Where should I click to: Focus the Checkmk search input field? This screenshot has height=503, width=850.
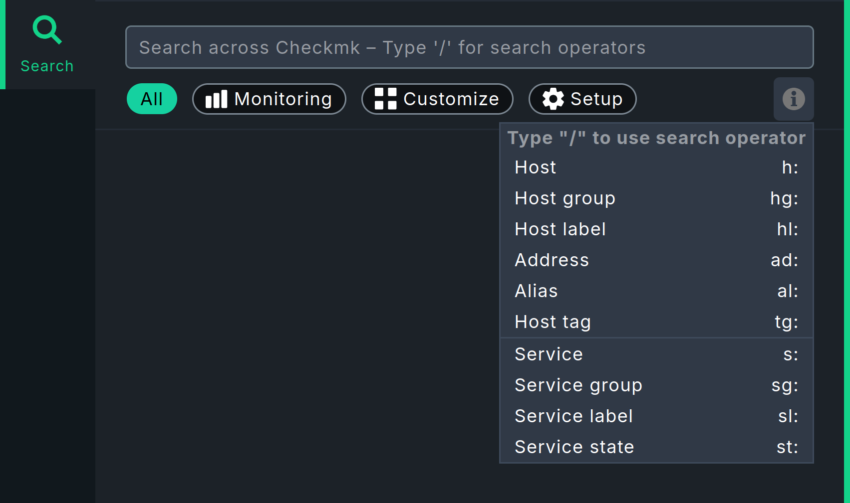(x=469, y=47)
